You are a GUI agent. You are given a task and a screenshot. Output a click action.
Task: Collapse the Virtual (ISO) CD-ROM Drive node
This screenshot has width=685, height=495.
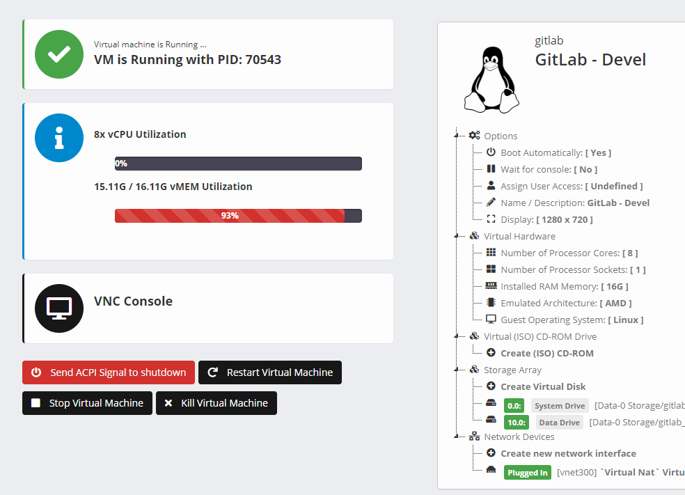[x=456, y=336]
